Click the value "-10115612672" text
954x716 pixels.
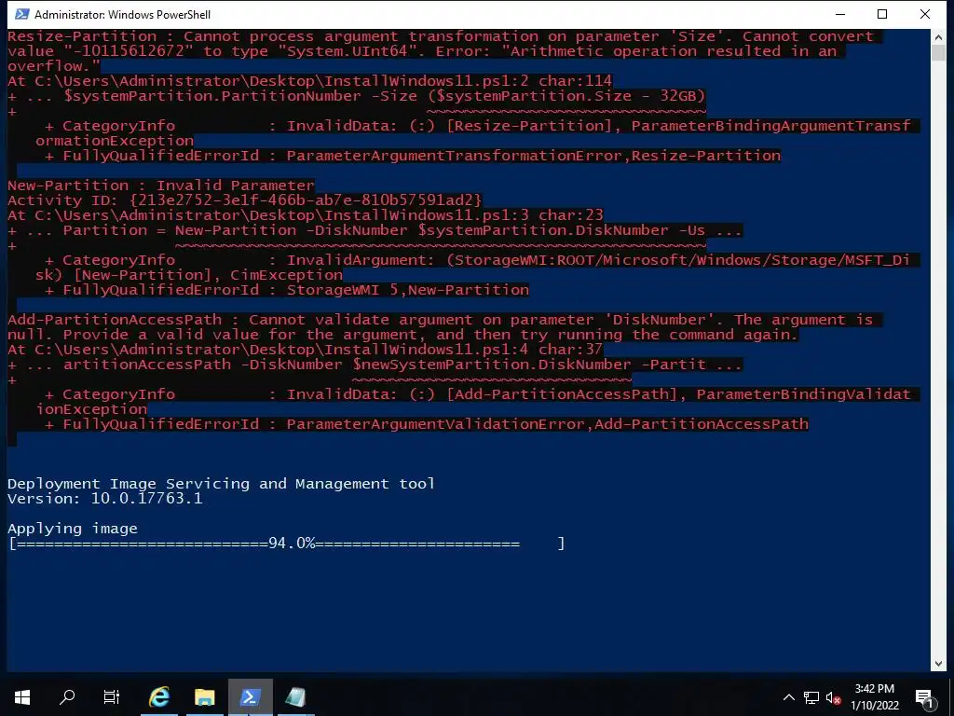128,51
